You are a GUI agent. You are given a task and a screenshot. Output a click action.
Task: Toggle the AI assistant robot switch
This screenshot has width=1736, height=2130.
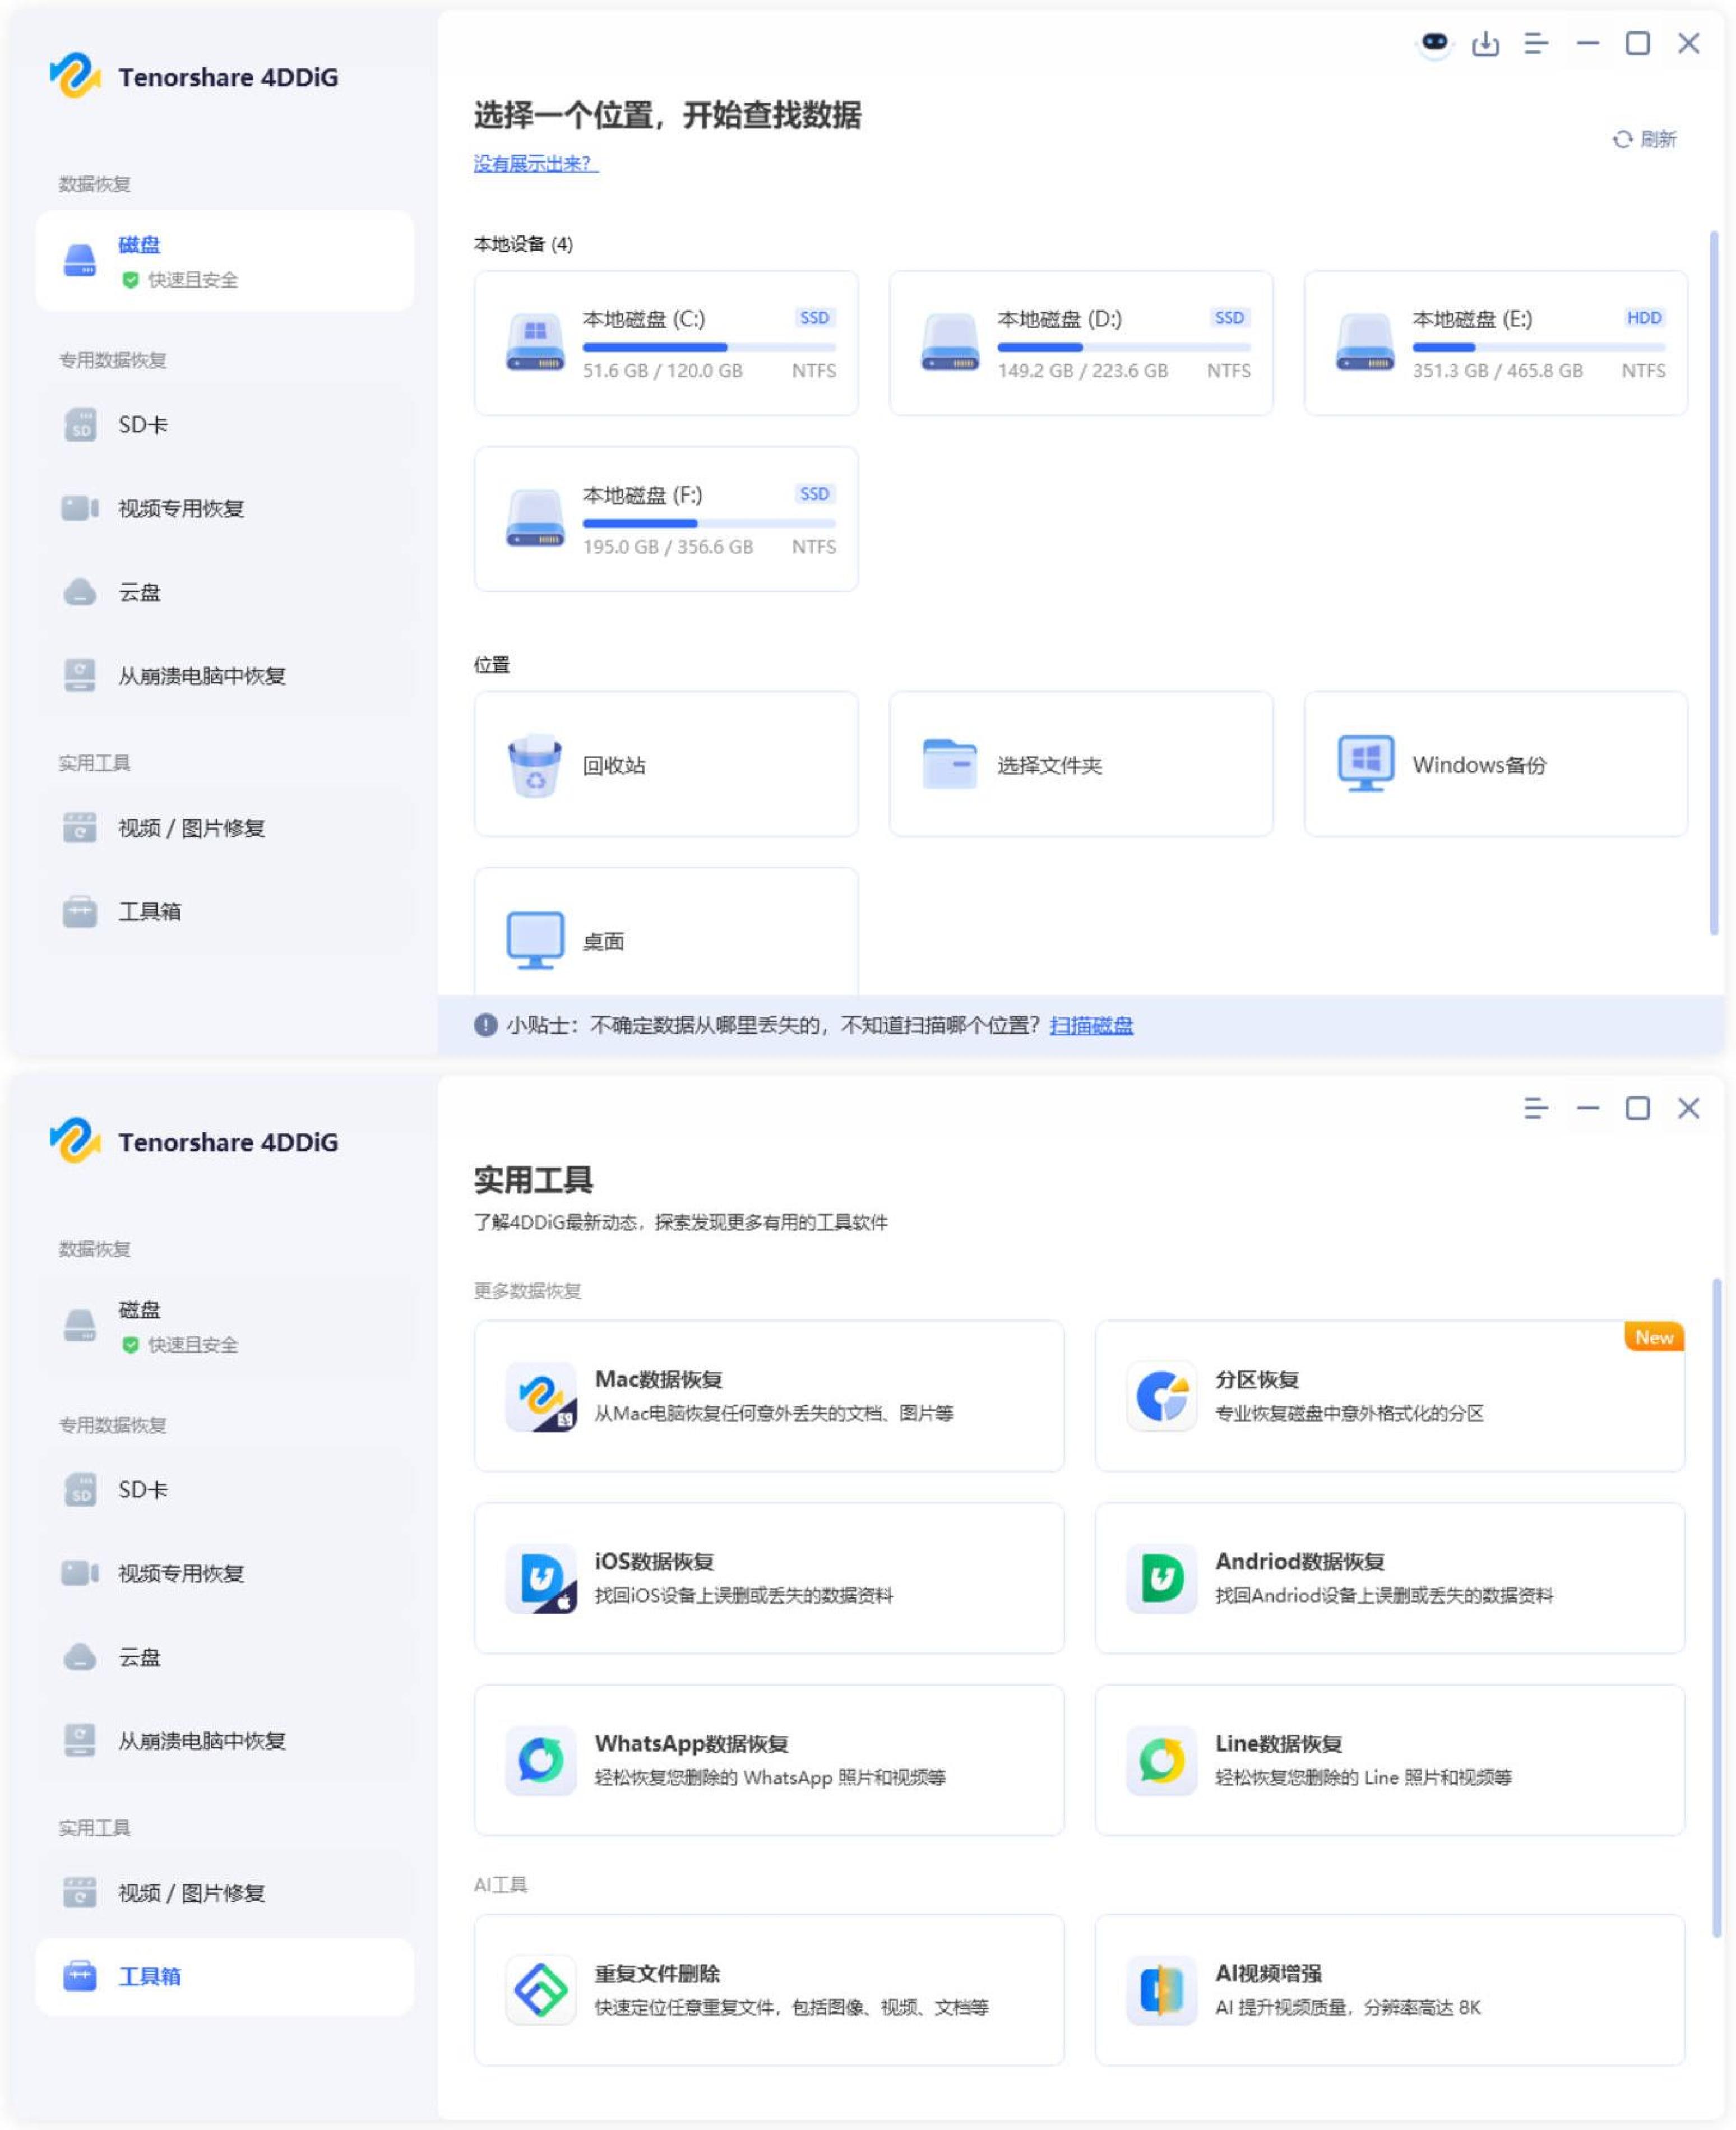click(1435, 44)
